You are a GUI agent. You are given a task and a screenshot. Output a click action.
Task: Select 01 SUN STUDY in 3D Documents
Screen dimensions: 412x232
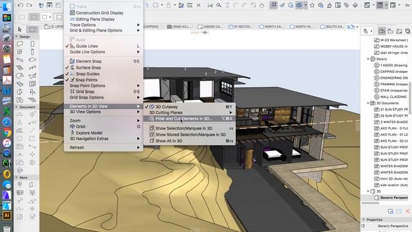391,110
